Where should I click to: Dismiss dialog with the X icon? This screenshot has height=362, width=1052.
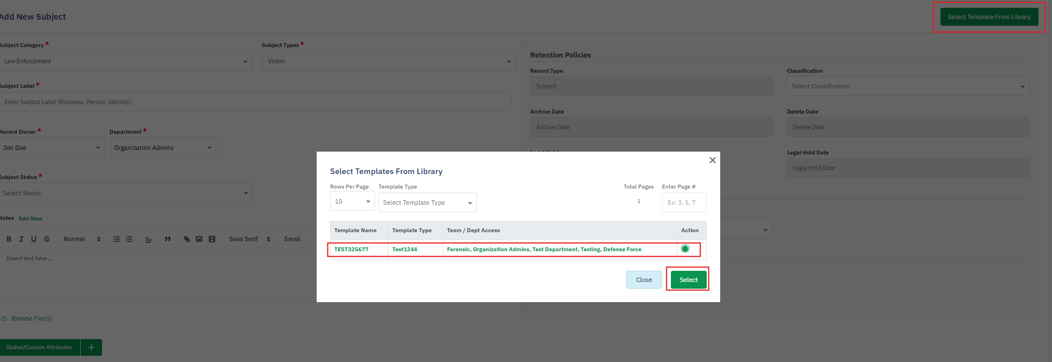[712, 160]
